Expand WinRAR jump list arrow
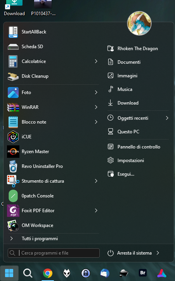The image size is (175, 281). tap(96, 107)
